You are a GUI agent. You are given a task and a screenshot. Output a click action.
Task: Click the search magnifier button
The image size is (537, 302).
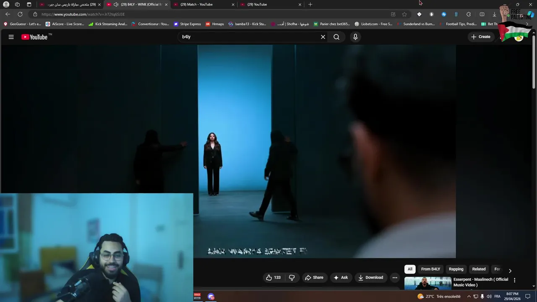pyautogui.click(x=336, y=37)
